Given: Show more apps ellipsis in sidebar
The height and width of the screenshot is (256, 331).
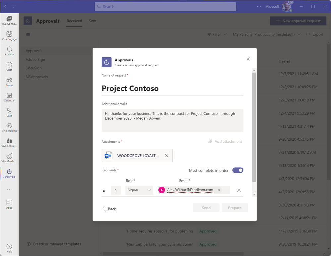Looking at the screenshot, I should 9,189.
